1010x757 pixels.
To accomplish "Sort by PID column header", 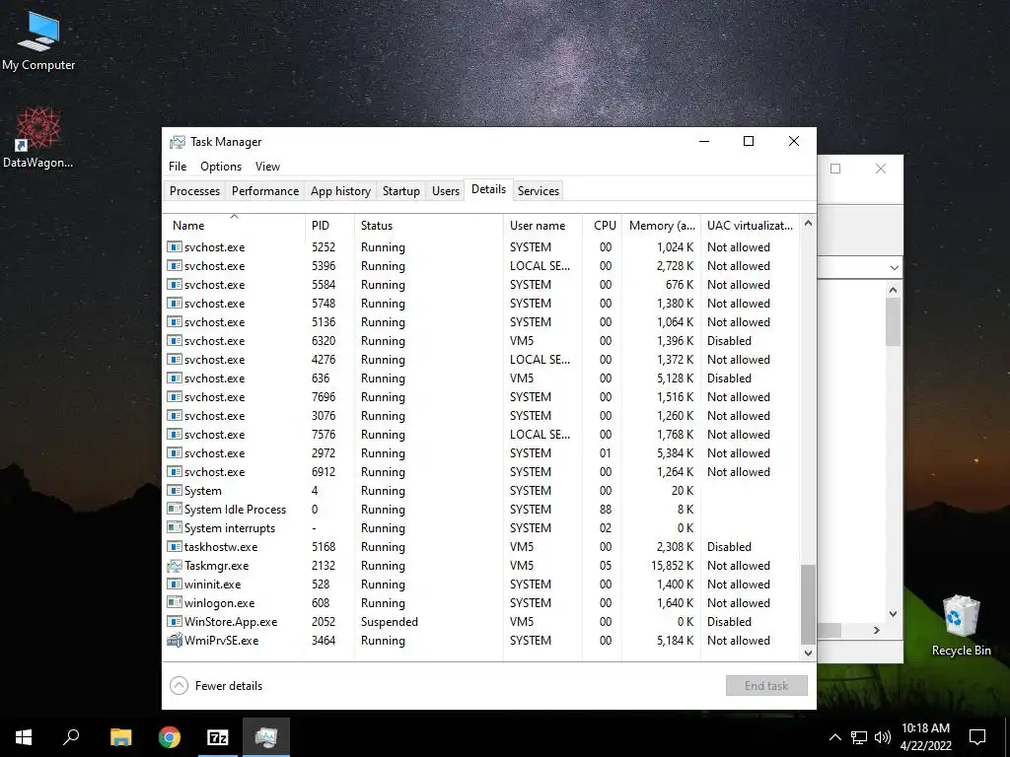I will (x=330, y=226).
